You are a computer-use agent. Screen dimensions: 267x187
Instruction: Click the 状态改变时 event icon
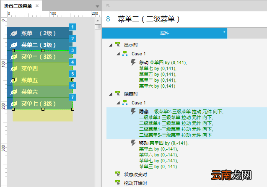pyautogui.click(x=117, y=174)
